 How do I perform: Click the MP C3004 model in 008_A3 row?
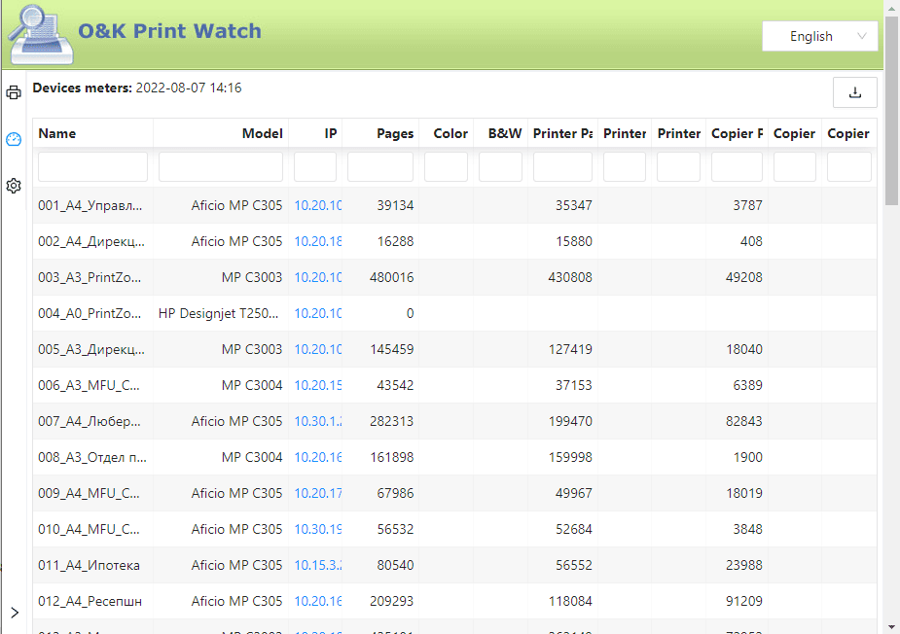coord(252,457)
